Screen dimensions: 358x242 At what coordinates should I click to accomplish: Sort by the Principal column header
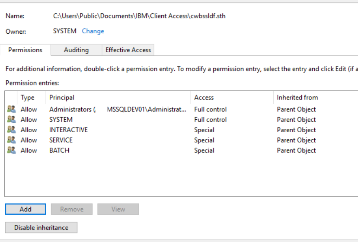click(x=118, y=98)
